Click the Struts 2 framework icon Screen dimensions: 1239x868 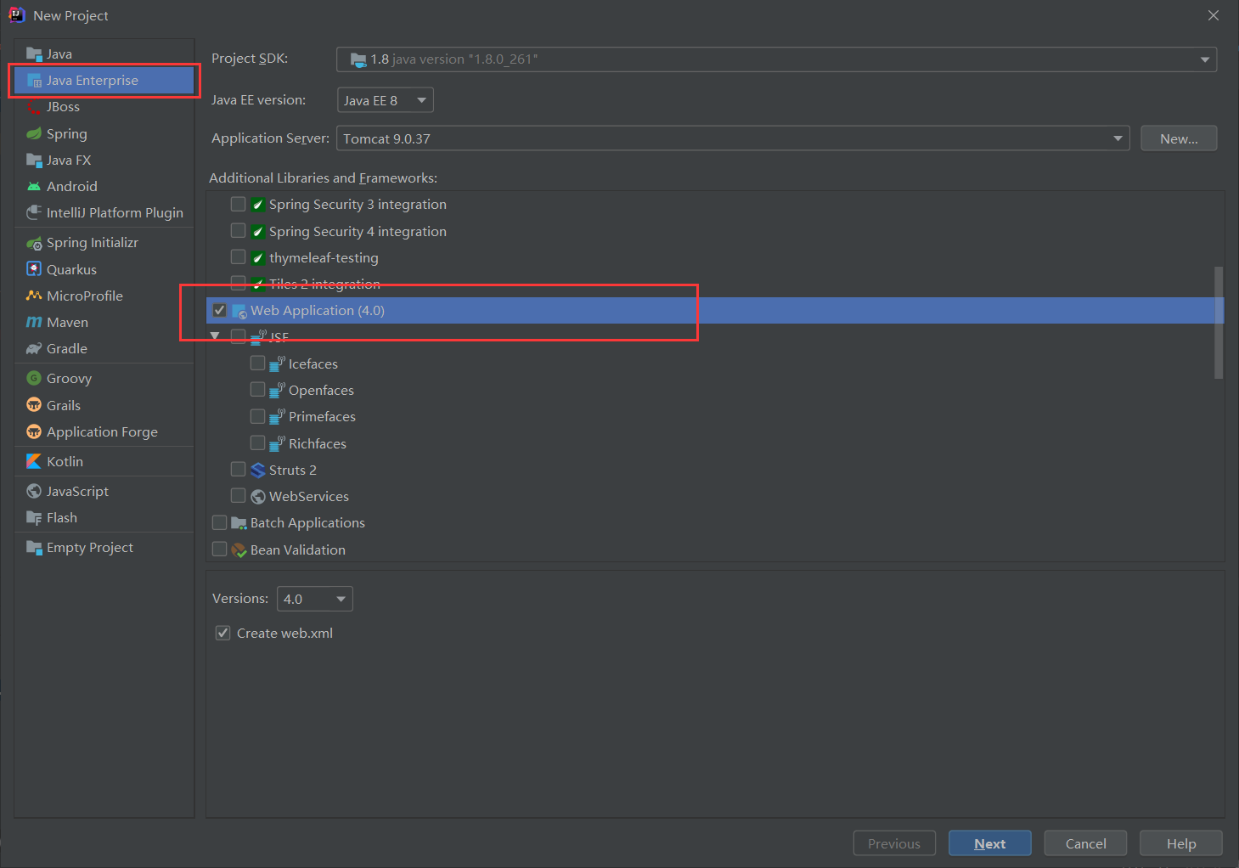click(x=258, y=470)
